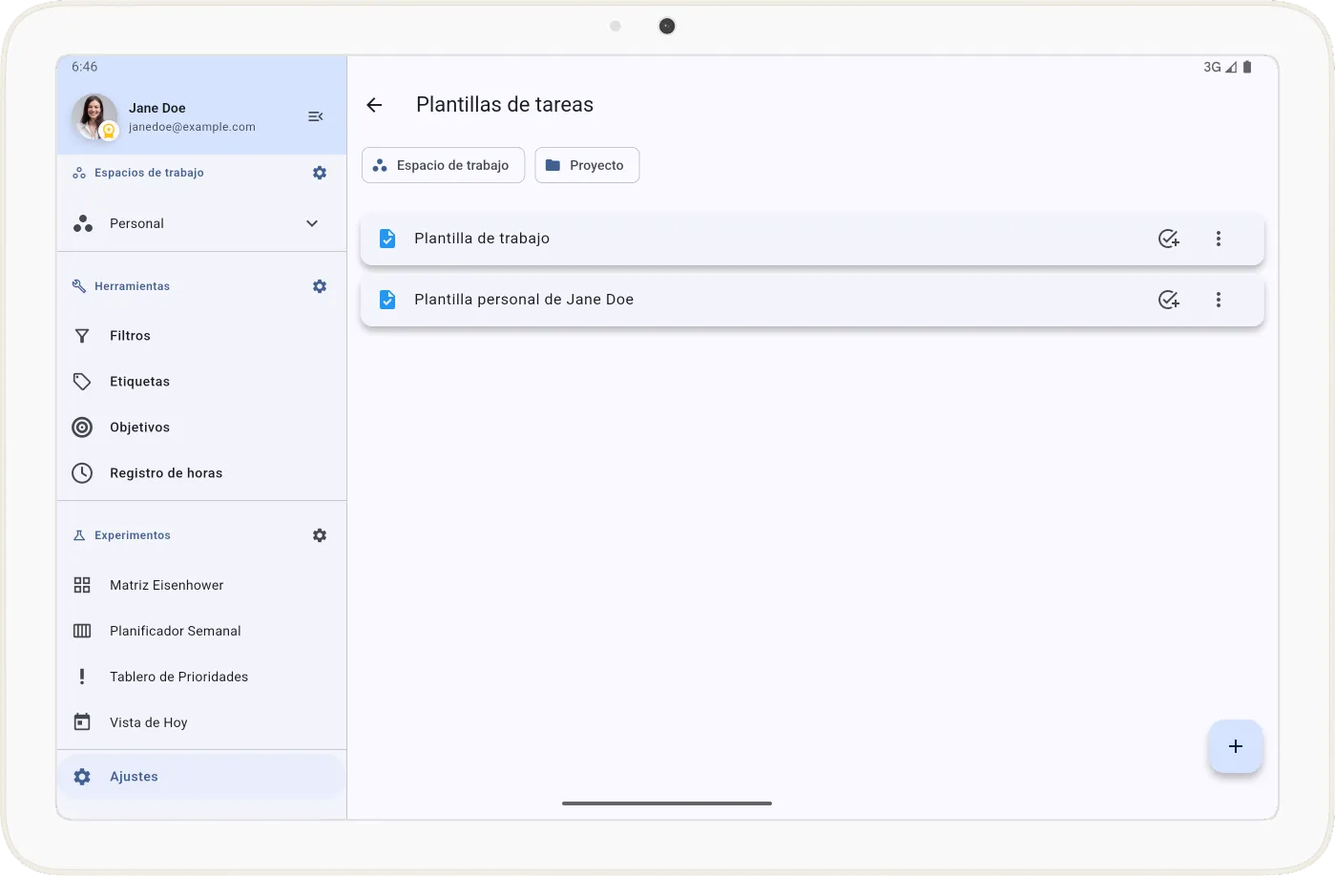
Task: Click the Personal workspace dots icon
Action: point(83,223)
